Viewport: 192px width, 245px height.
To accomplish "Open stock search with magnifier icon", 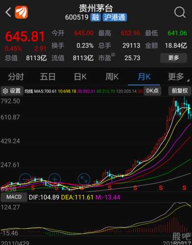I will [180, 12].
